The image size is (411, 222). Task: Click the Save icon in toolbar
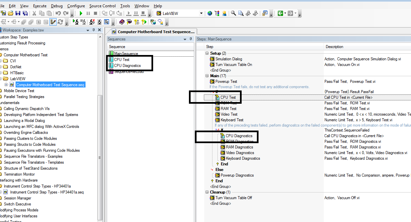[x=18, y=13]
